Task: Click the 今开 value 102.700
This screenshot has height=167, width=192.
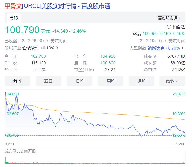Action: 38,56
